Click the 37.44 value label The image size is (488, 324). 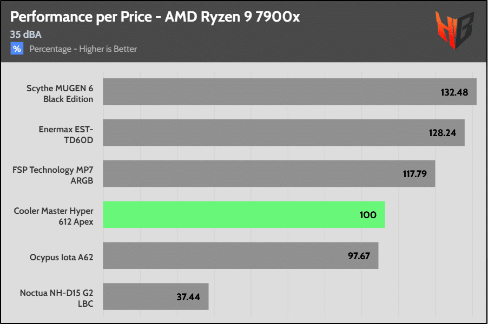[188, 298]
